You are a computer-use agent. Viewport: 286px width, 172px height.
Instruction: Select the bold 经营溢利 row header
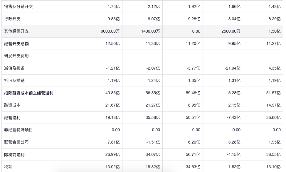(12, 118)
